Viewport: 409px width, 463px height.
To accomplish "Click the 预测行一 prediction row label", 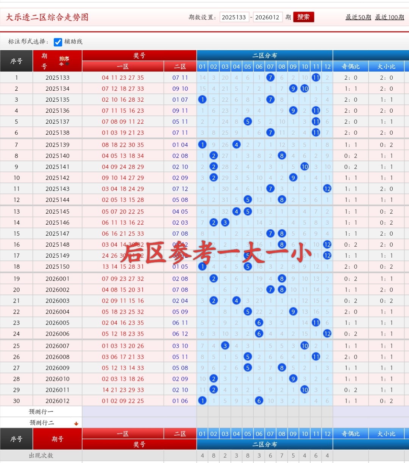I will click(x=41, y=412).
